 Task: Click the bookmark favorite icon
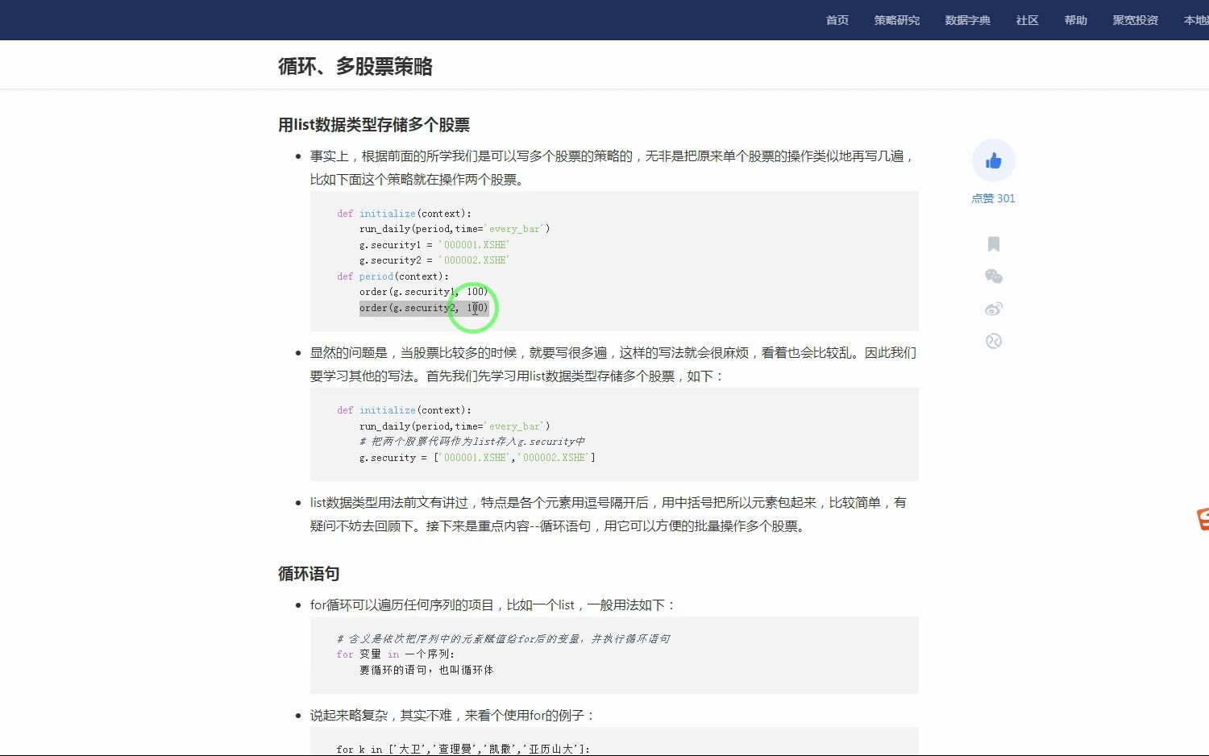[994, 244]
